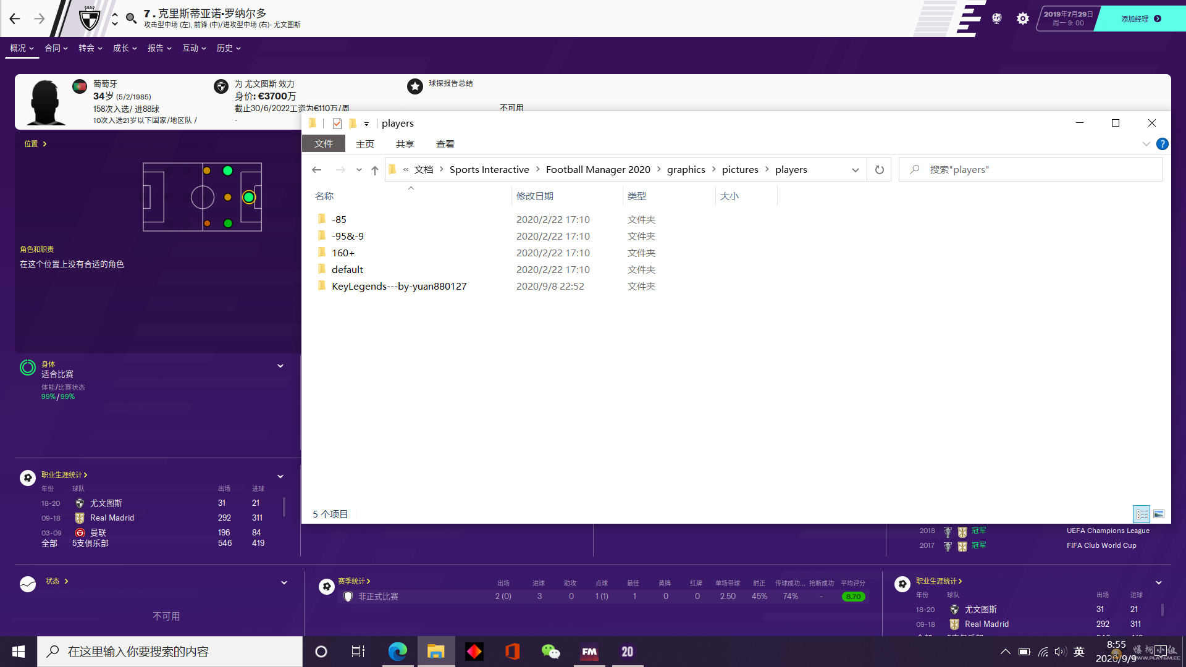This screenshot has width=1186, height=667.
Task: Click the season stats football icon
Action: point(327,586)
